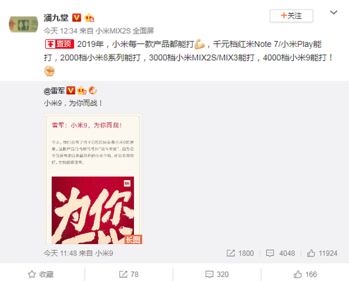Open the original post's 4048 comments
Image resolution: width=349 pixels, height=281 pixels.
280,253
